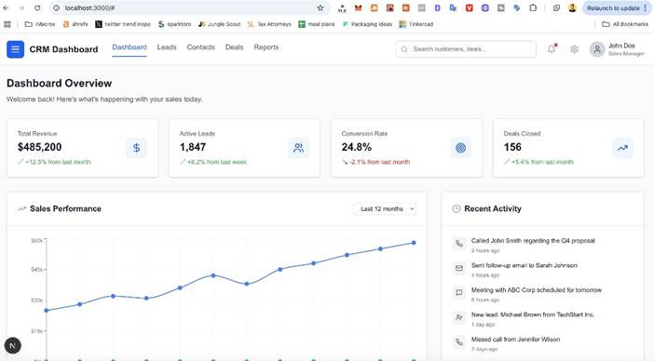This screenshot has height=361, width=654.
Task: Expand the Last 12 months dropdown
Action: [385, 208]
